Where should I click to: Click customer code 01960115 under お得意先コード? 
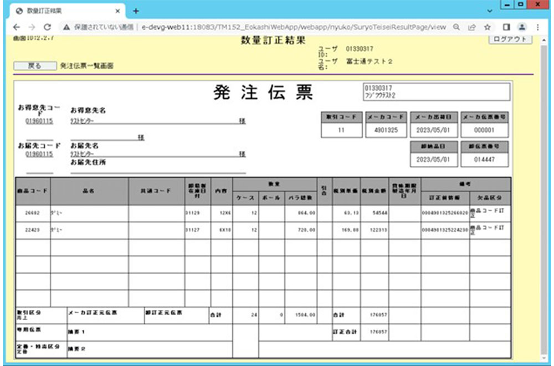39,121
